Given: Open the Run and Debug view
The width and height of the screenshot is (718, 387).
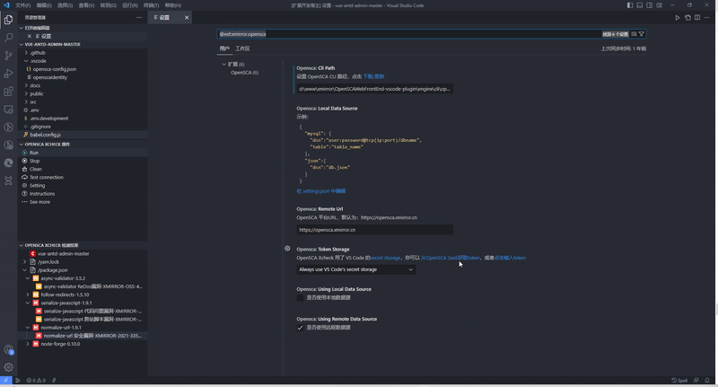Looking at the screenshot, I should pos(9,74).
